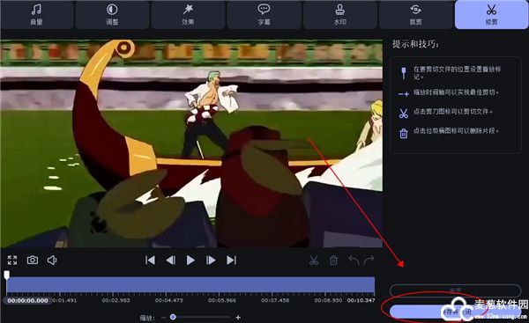
Task: Open the audio volume tab with music note
Action: tap(37, 14)
